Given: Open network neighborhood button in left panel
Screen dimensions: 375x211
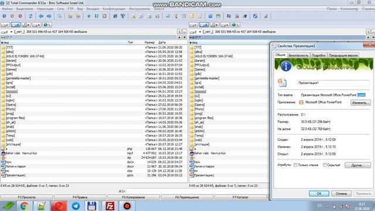Looking at the screenshot, I should [x=47, y=25].
